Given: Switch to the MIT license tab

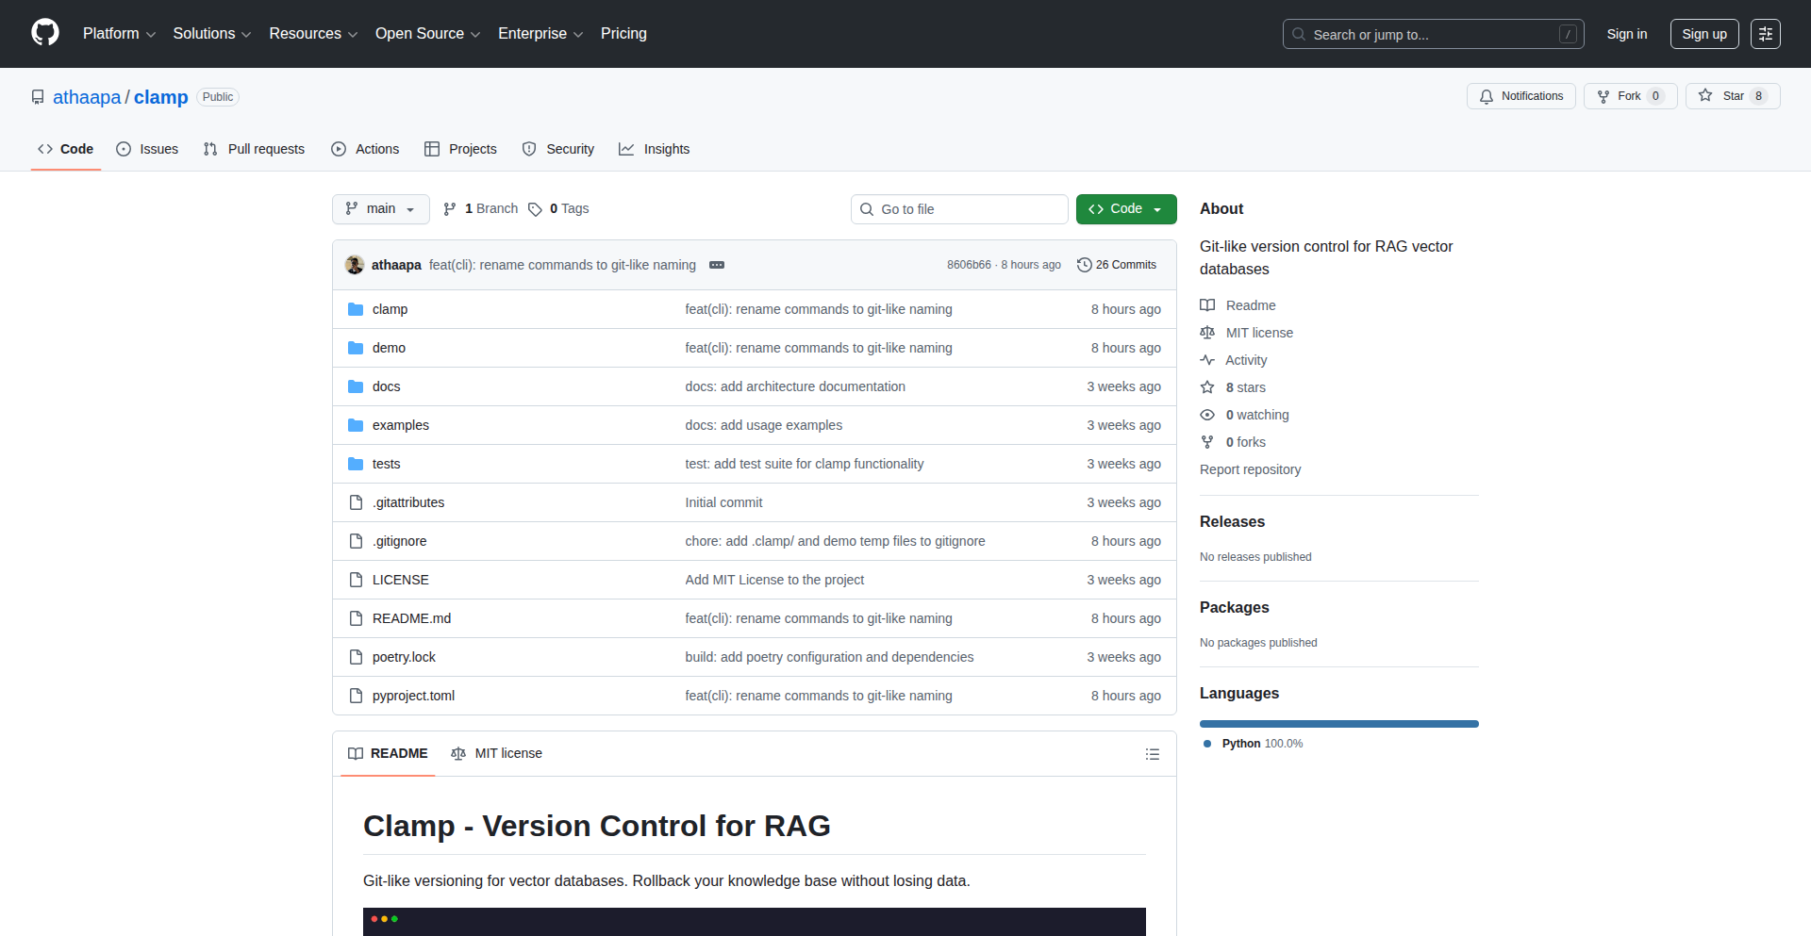Looking at the screenshot, I should coord(497,753).
